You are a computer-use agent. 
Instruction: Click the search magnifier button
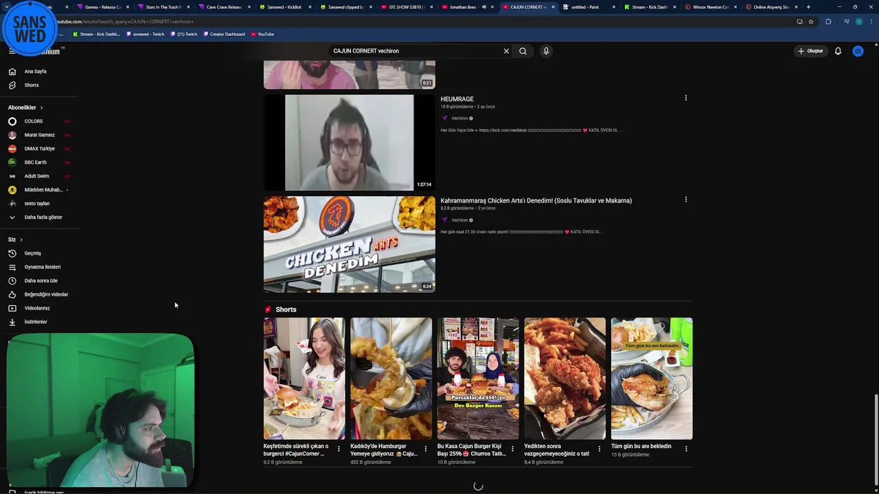523,51
